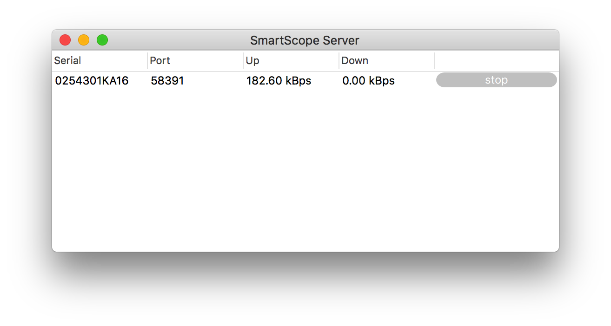Screen dimensions: 611x326
Task: Select serial number 0254301KA16 cell
Action: click(x=92, y=81)
